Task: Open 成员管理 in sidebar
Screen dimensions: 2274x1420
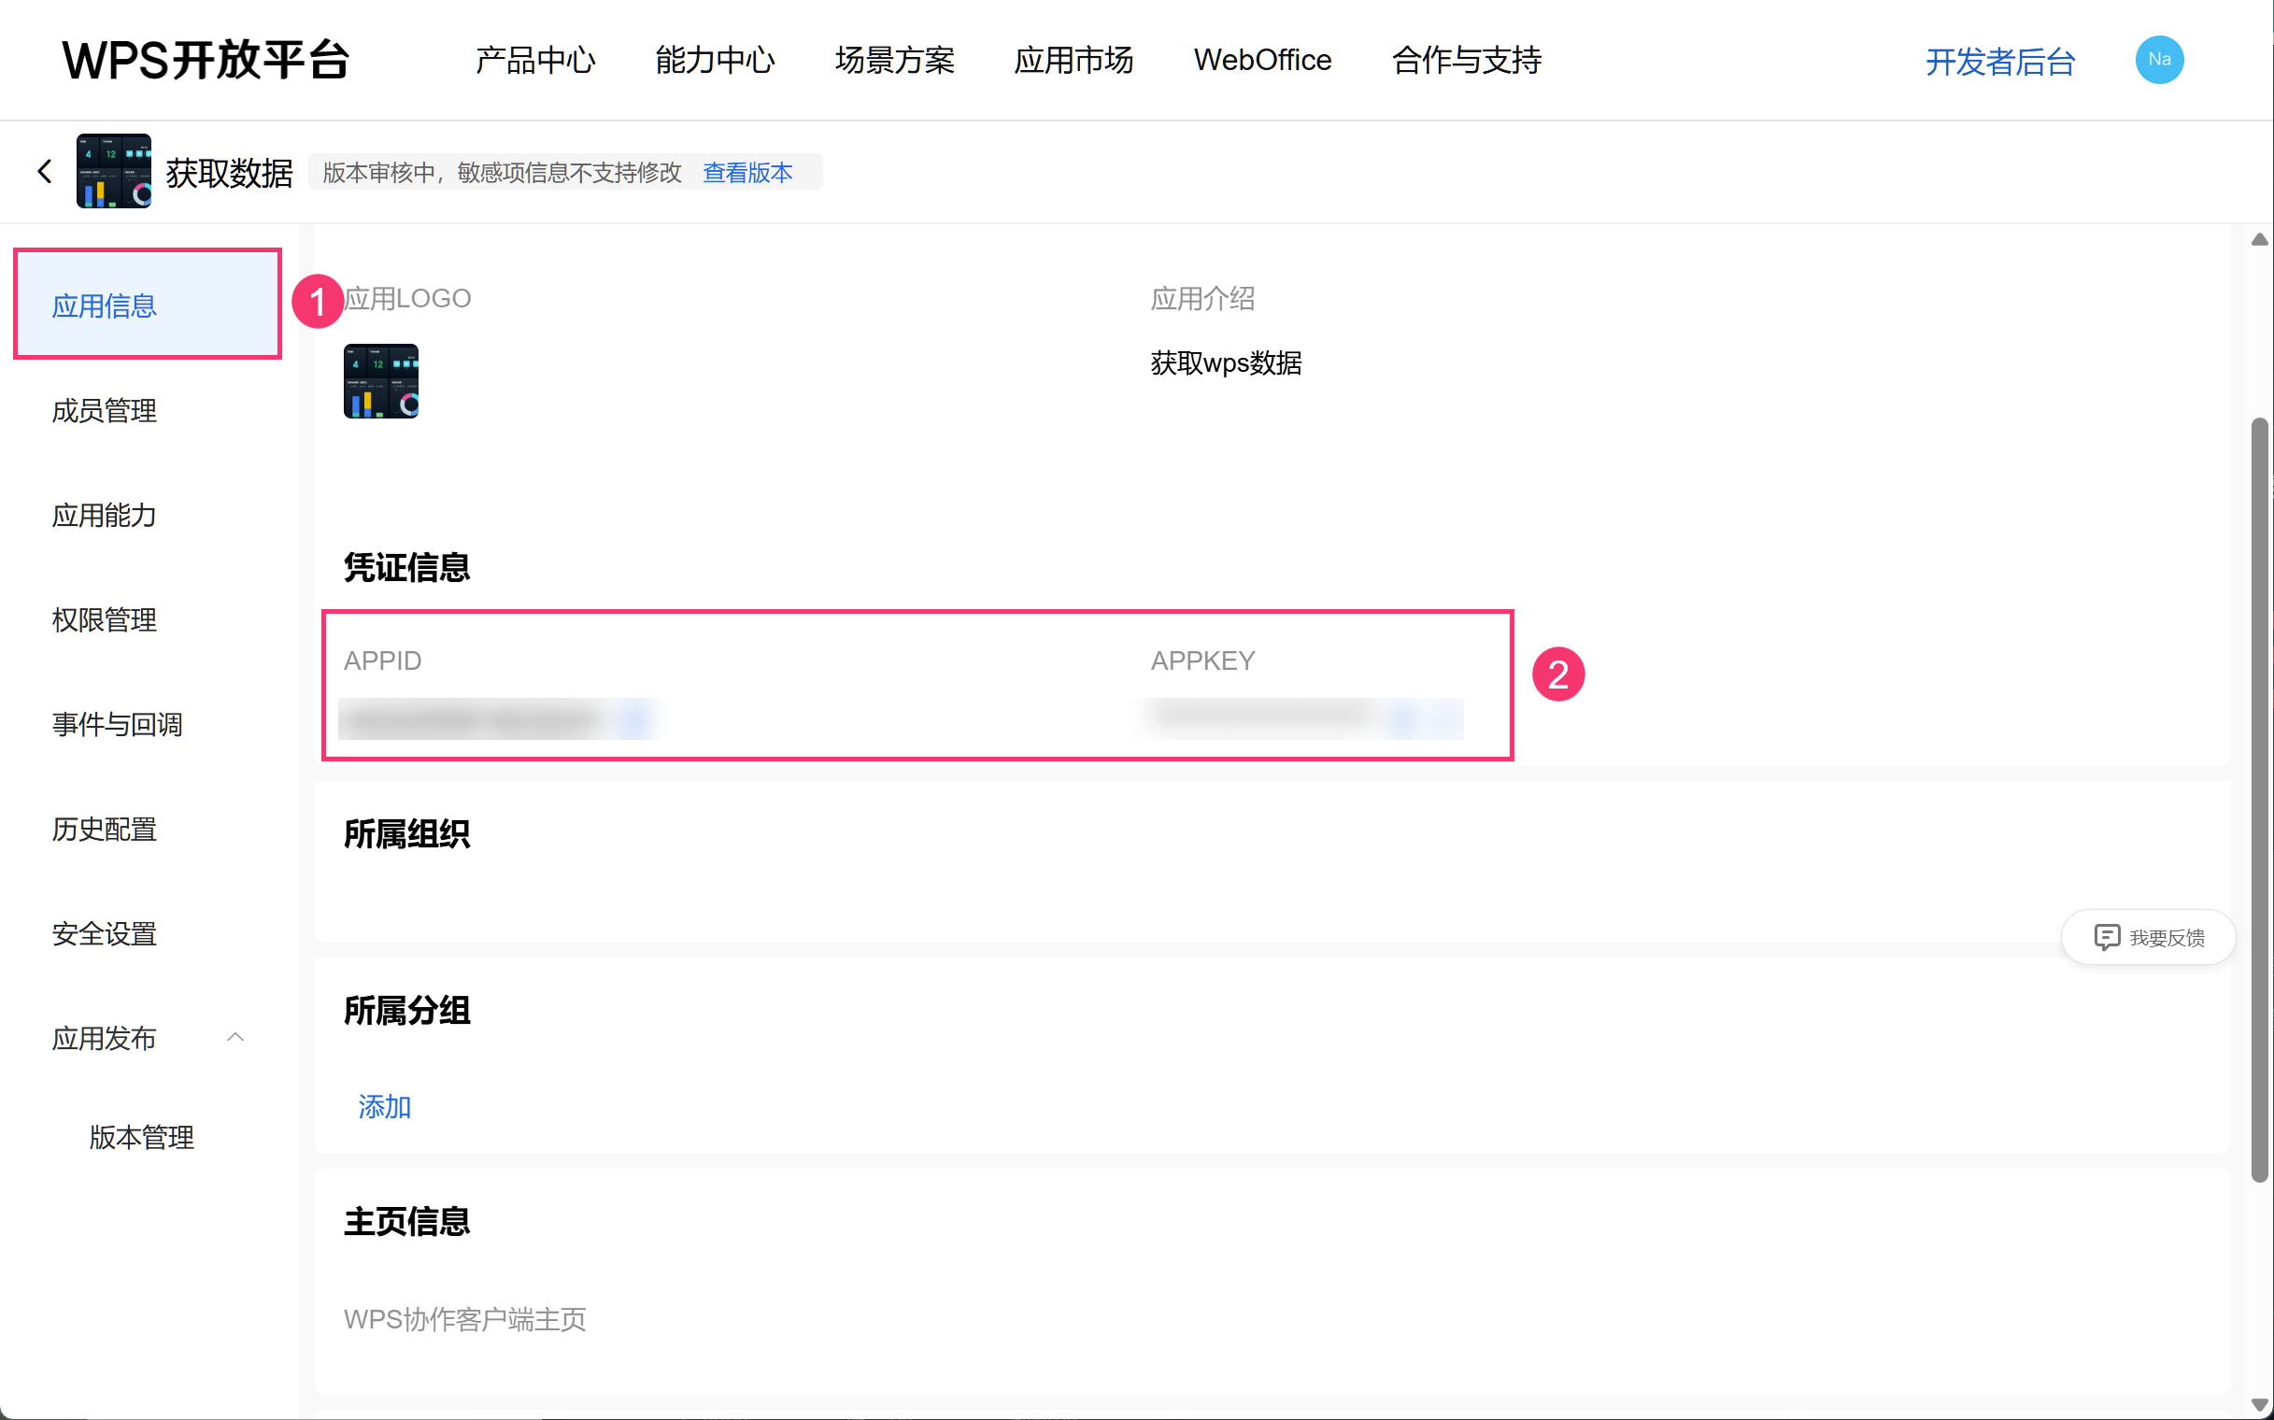Action: (105, 410)
